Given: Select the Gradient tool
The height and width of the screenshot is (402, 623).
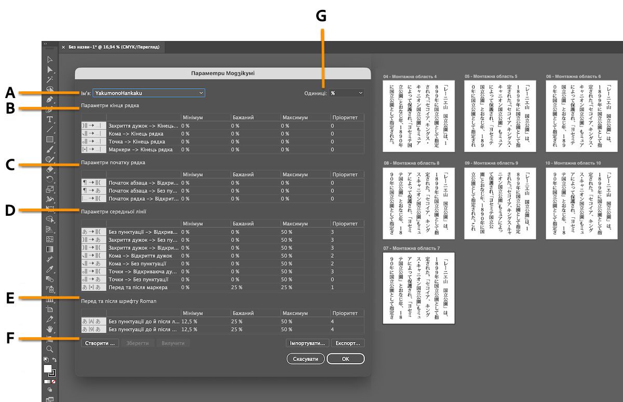Looking at the screenshot, I should 50,249.
